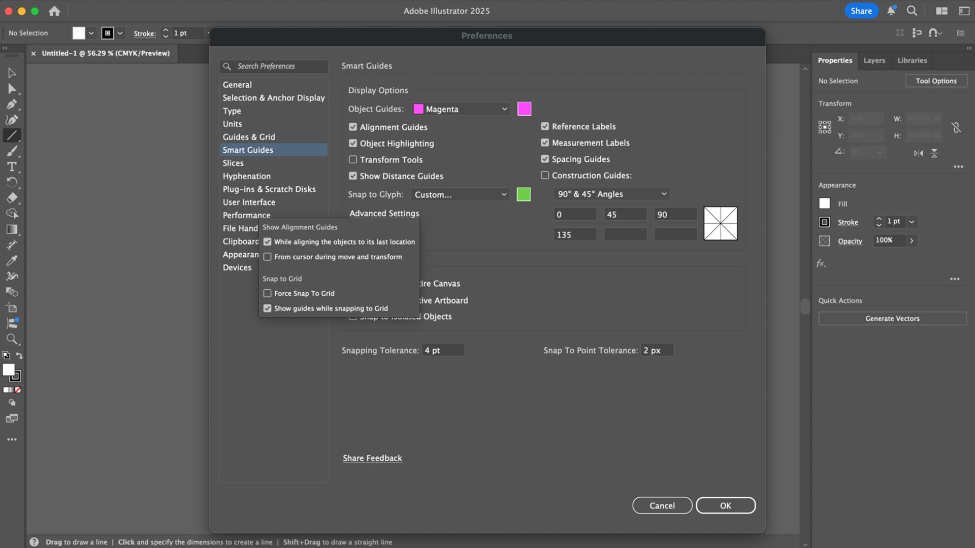
Task: Check the Force Snap To Grid option
Action: point(268,293)
